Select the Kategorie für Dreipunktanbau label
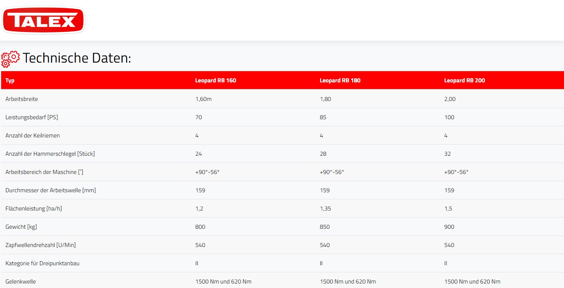Viewport: 564px width, 288px height. (43, 263)
